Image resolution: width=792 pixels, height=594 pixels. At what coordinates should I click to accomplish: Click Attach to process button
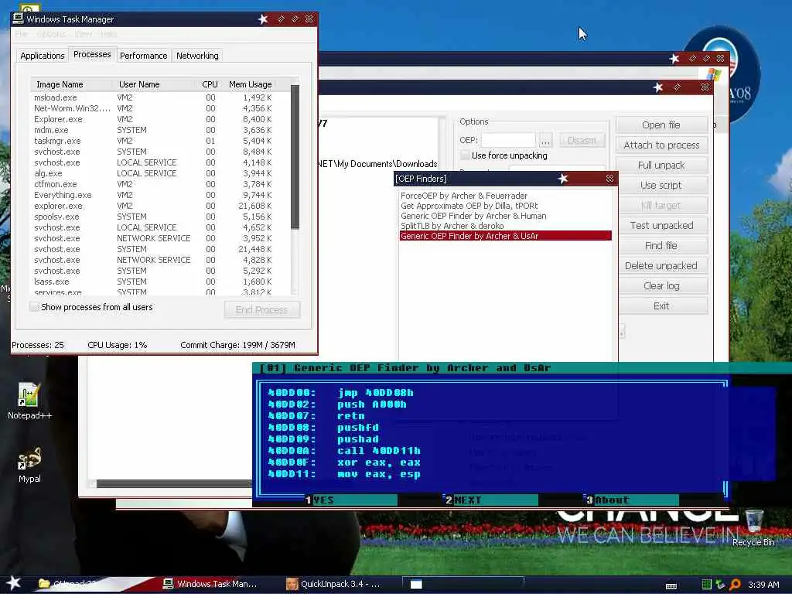pyautogui.click(x=661, y=145)
